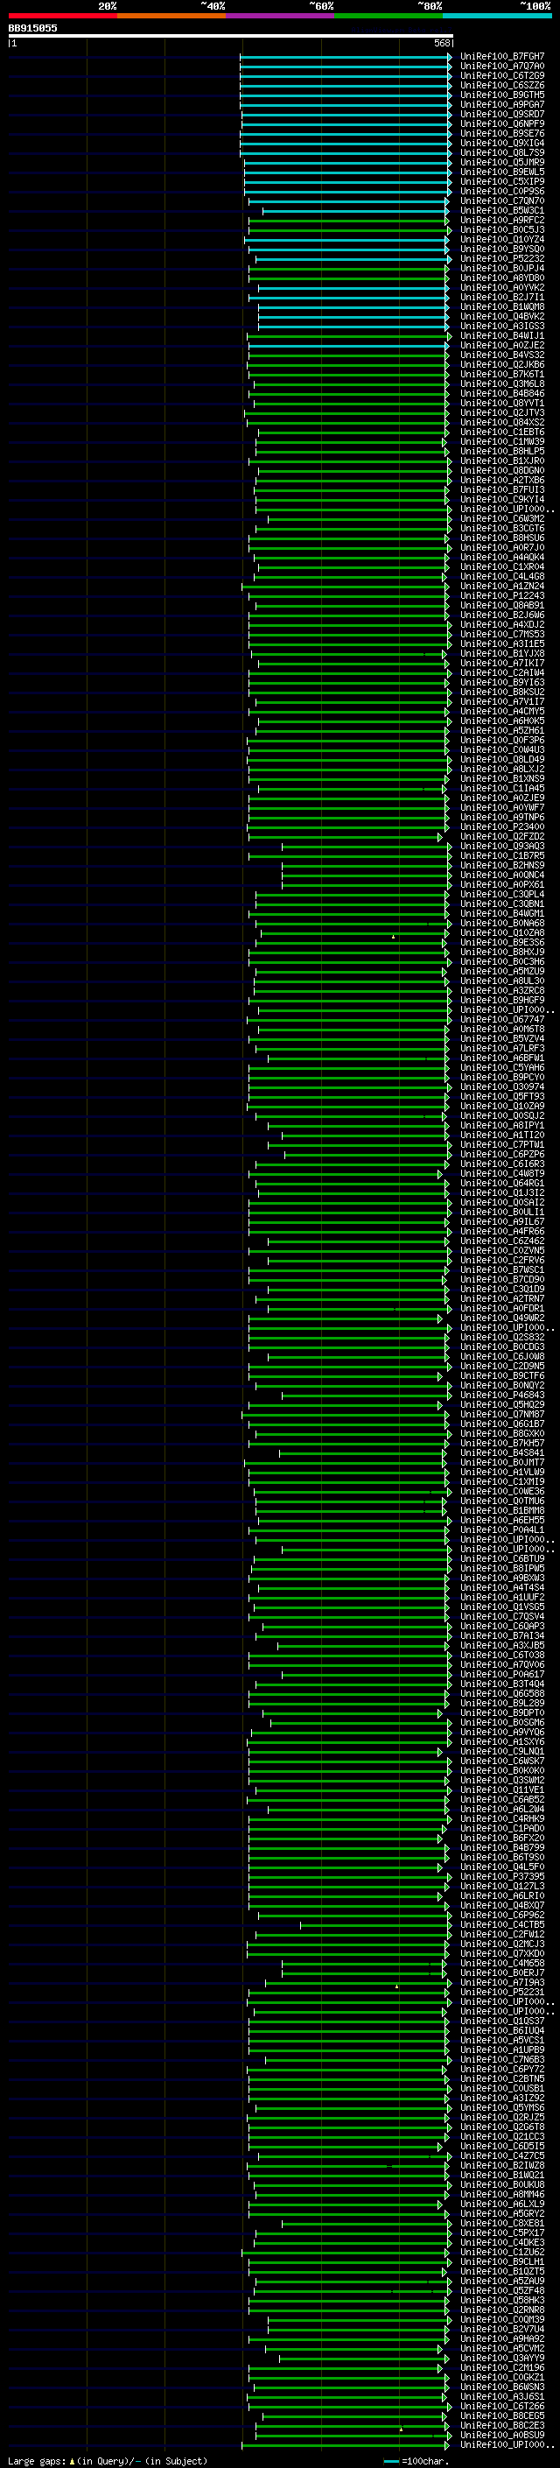560x2468 pixels.
Task: Select the UniRef100_Q2G6T8 label
Action: 502,2127
